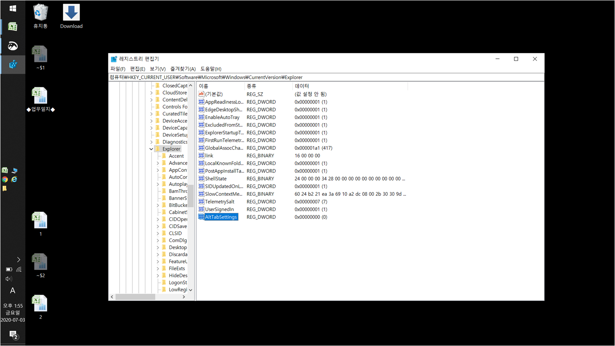Viewport: 615px width, 346px height.
Task: Select the ◆업무일지◆ Excel file on desktop
Action: pos(40,100)
